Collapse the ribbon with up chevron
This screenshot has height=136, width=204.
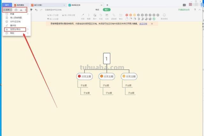pos(200,10)
